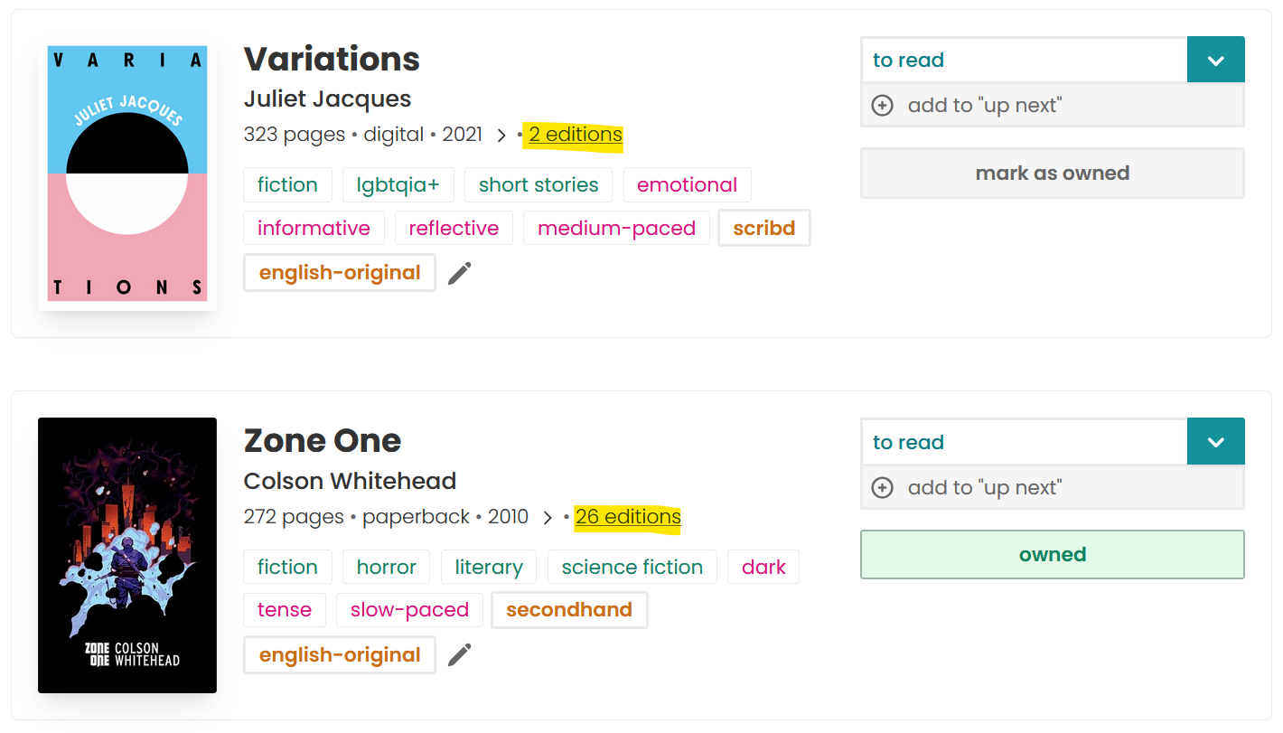Mark Variations as owned
The height and width of the screenshot is (733, 1283).
(x=1052, y=174)
